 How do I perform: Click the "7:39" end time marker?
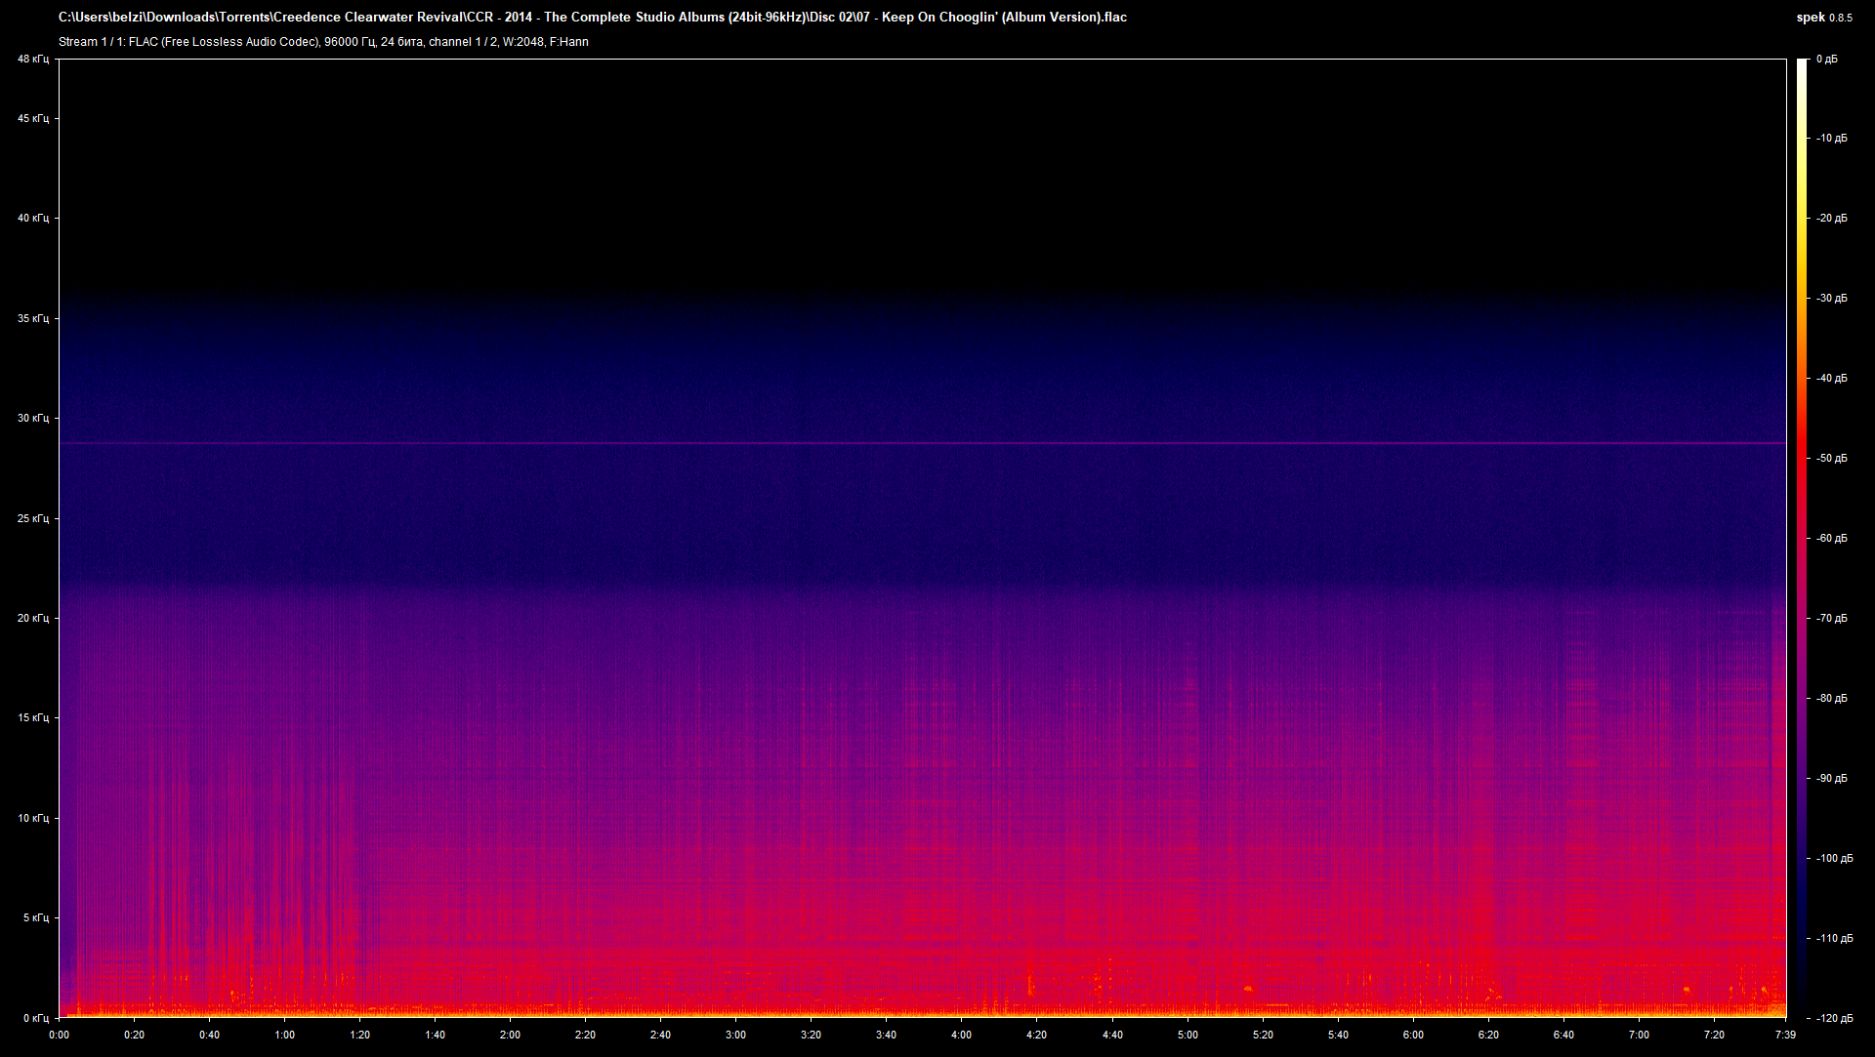pos(1785,1034)
